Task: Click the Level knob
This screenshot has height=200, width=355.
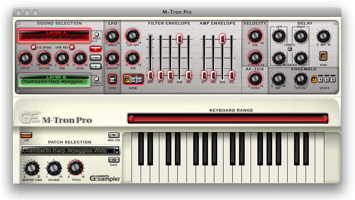Action: 80,58
